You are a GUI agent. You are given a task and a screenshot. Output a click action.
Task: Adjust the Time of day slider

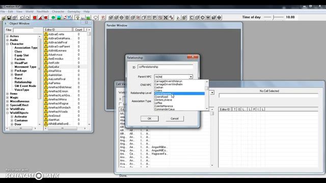coord(274,17)
